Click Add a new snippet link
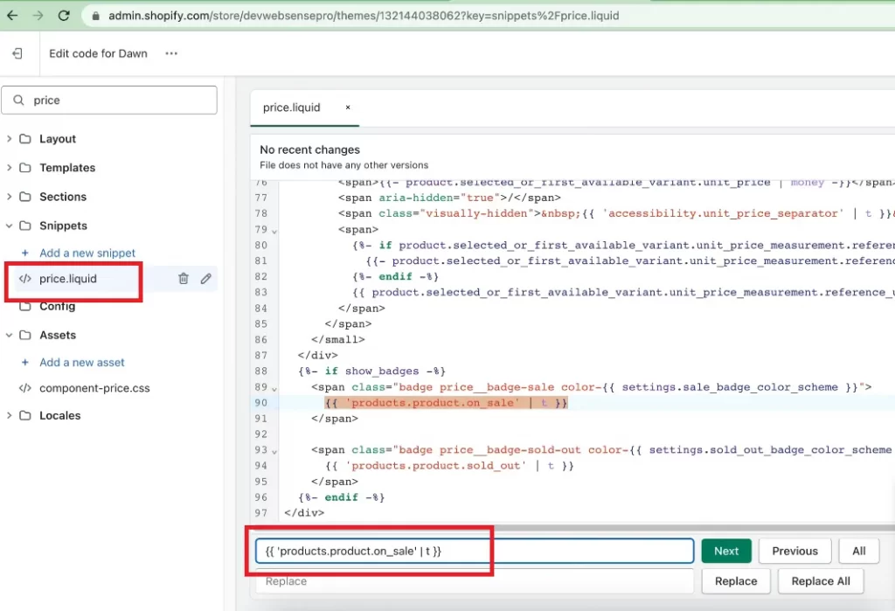Image resolution: width=895 pixels, height=611 pixels. click(x=87, y=253)
